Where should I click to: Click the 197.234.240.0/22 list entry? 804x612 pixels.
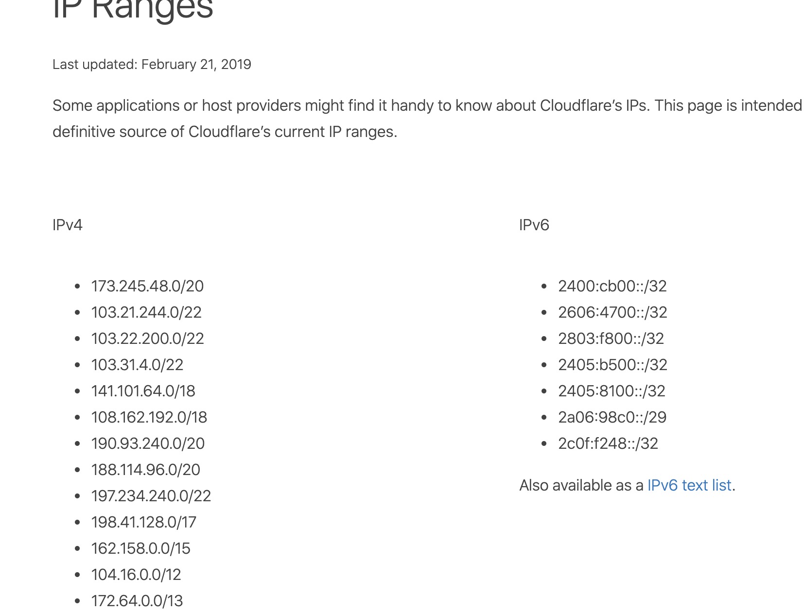151,496
